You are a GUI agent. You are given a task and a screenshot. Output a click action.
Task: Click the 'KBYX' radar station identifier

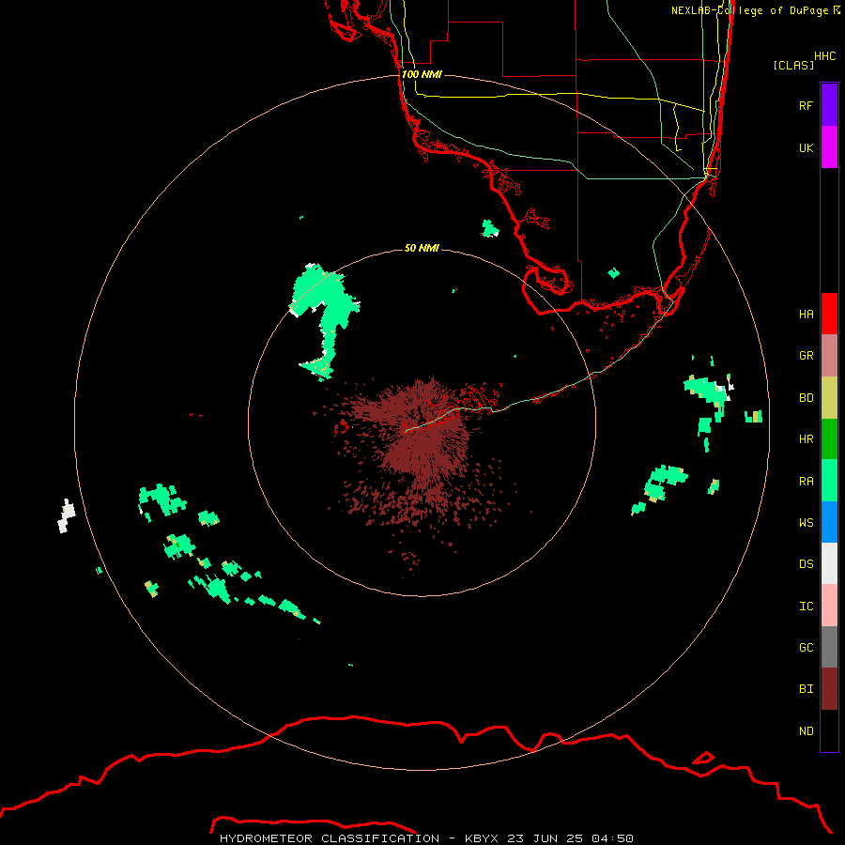coord(482,838)
